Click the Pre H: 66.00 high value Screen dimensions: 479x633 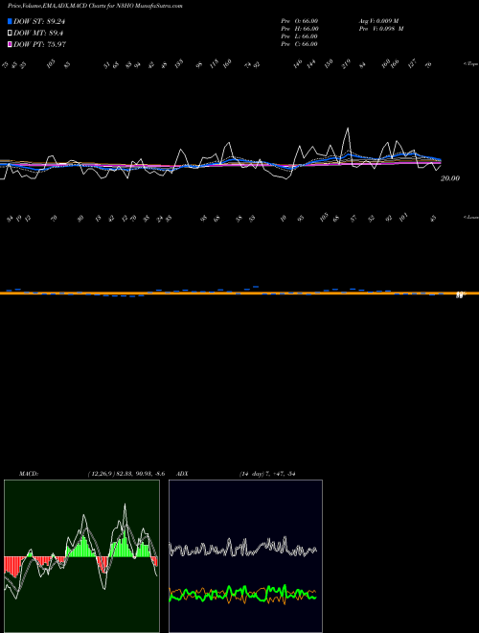(x=300, y=29)
